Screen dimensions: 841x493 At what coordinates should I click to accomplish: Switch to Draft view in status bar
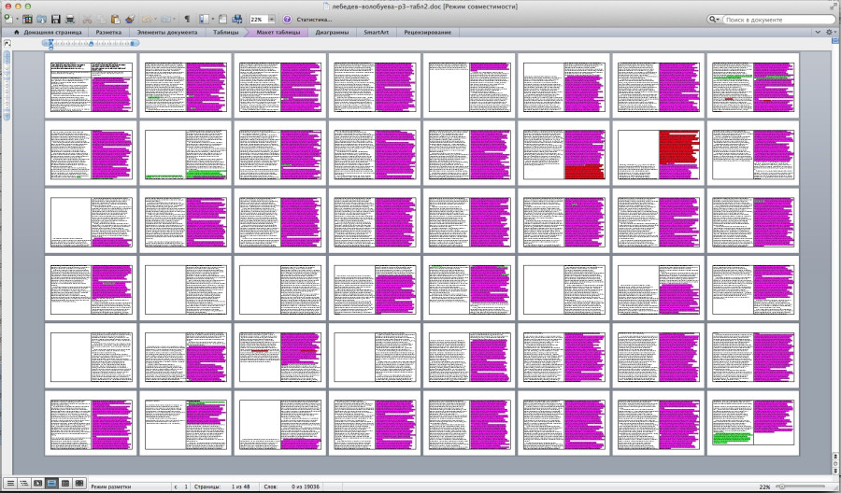coord(10,483)
